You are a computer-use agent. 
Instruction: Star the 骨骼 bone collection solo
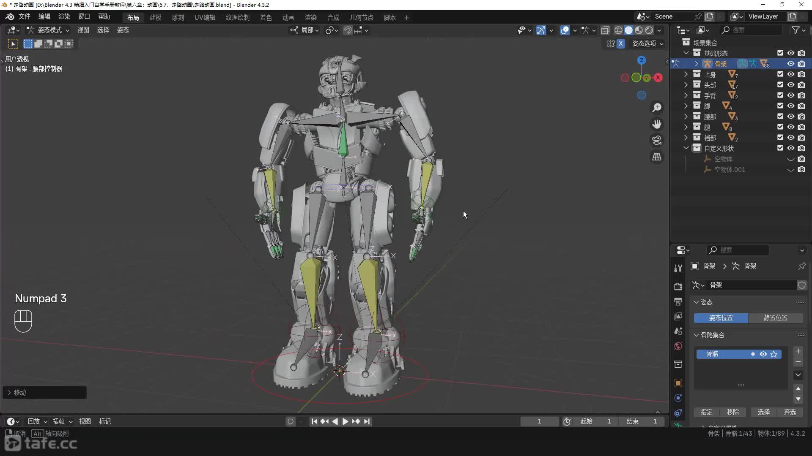[x=774, y=354]
